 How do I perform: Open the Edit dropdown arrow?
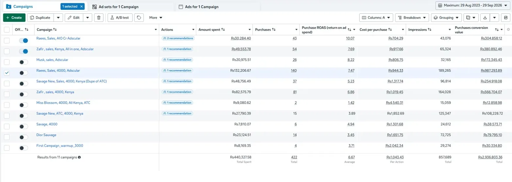pyautogui.click(x=88, y=18)
